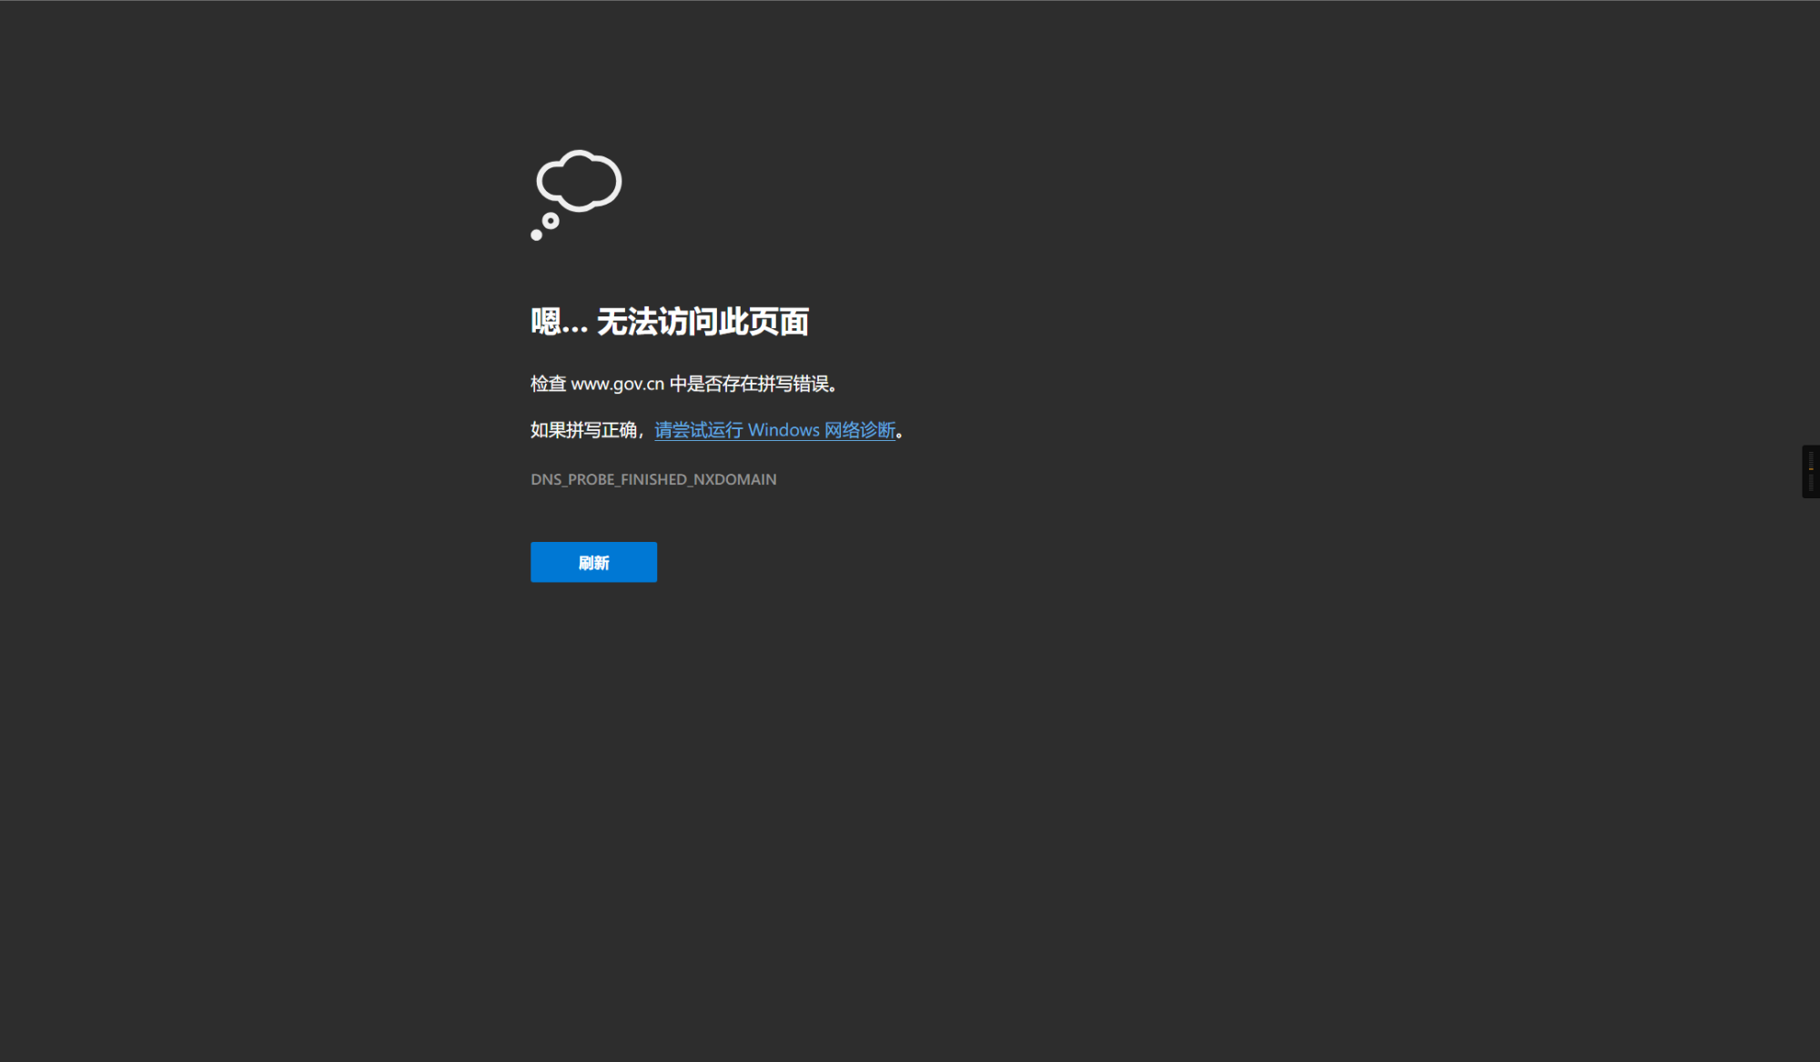This screenshot has height=1062, width=1820.
Task: Click the period after the diagnostics link
Action: [x=901, y=432]
